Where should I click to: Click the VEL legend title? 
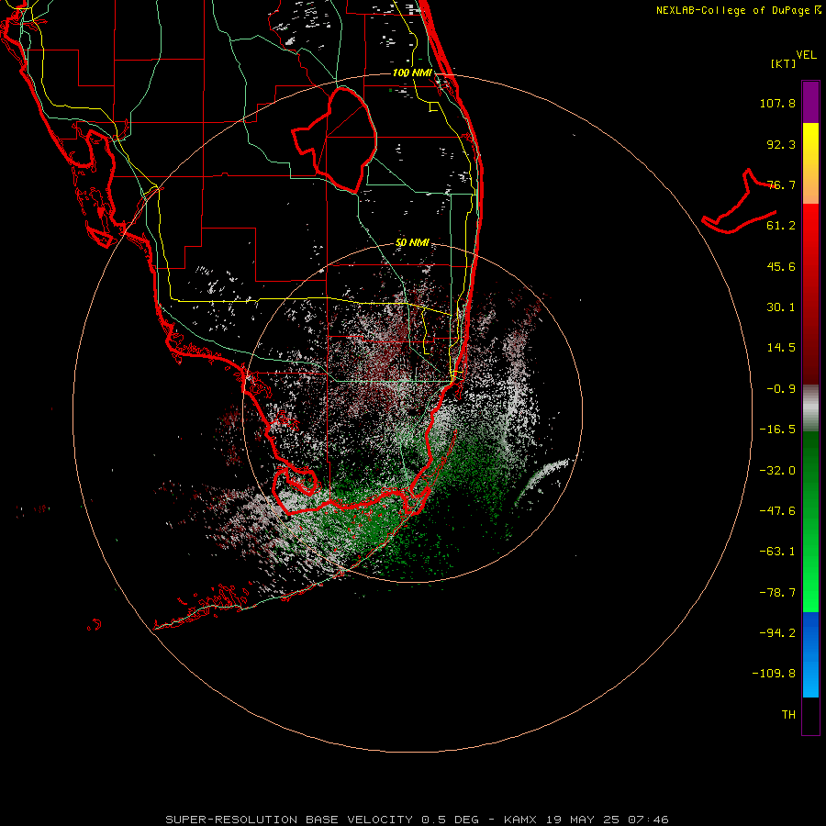coord(806,55)
